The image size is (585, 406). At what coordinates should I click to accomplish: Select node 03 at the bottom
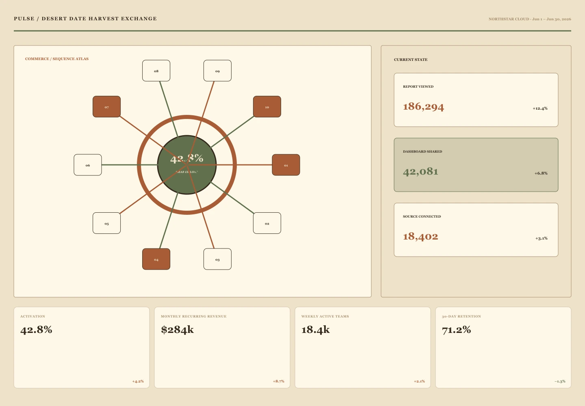[217, 259]
